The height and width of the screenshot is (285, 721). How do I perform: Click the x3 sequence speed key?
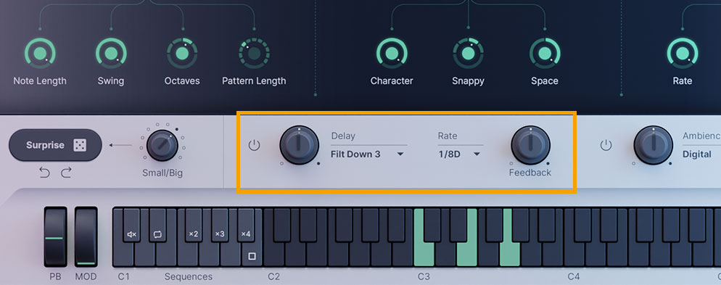tap(219, 234)
